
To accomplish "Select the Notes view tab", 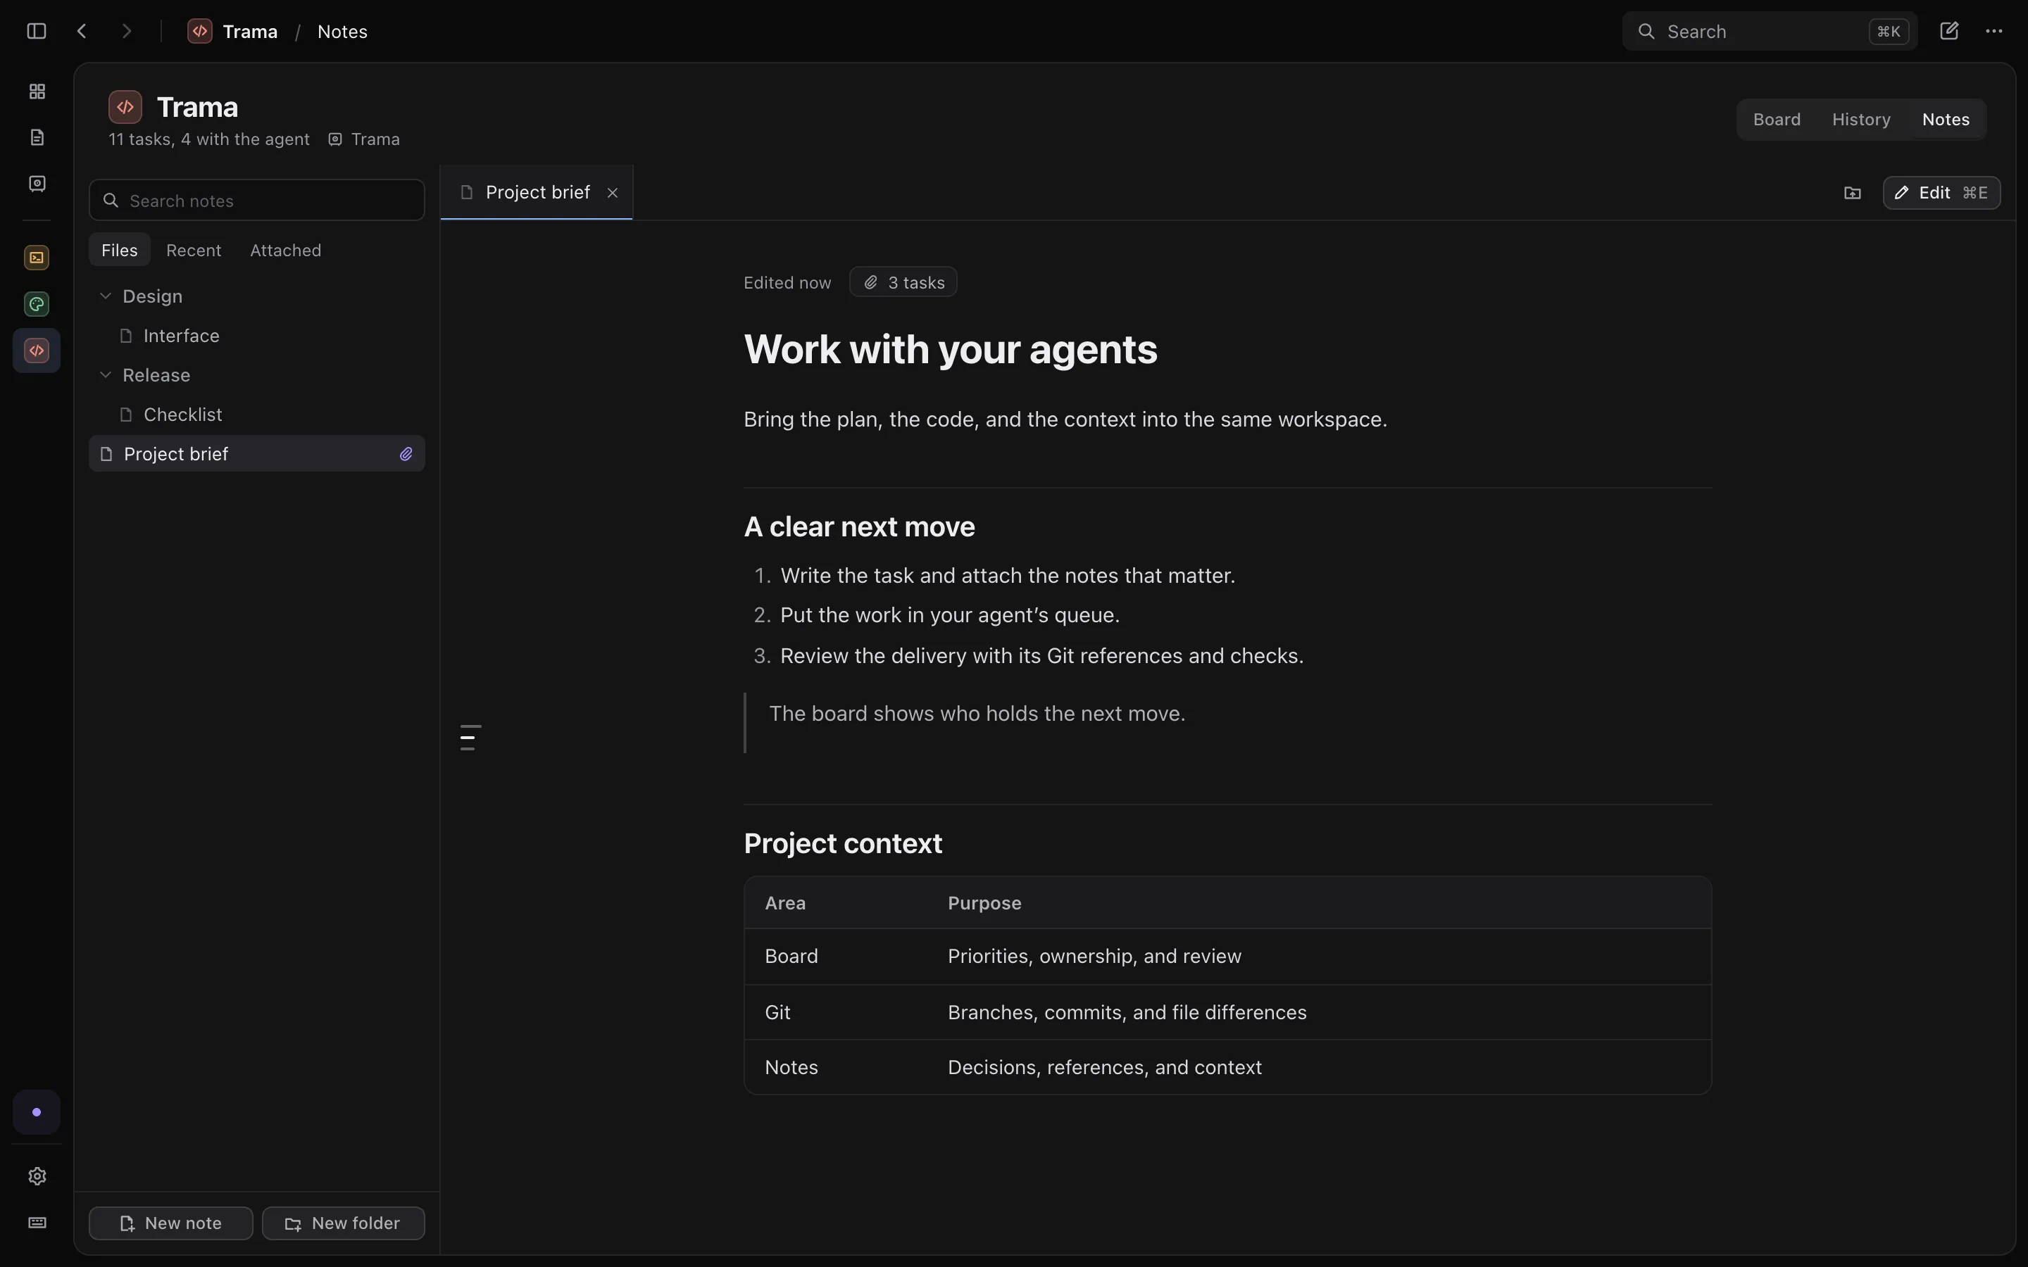I will pos(1946,119).
